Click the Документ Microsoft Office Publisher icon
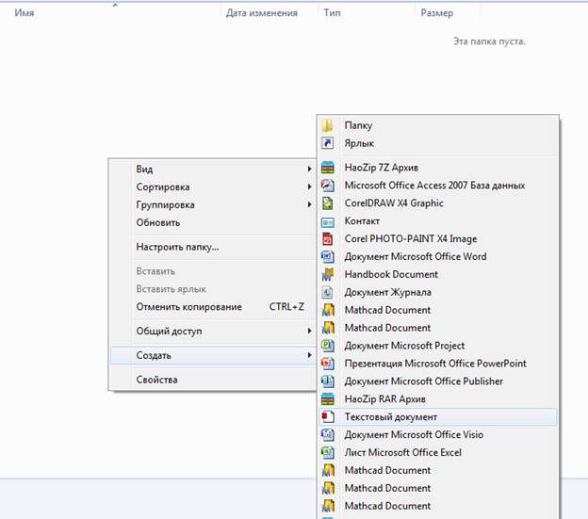Image resolution: width=588 pixels, height=519 pixels. (328, 381)
